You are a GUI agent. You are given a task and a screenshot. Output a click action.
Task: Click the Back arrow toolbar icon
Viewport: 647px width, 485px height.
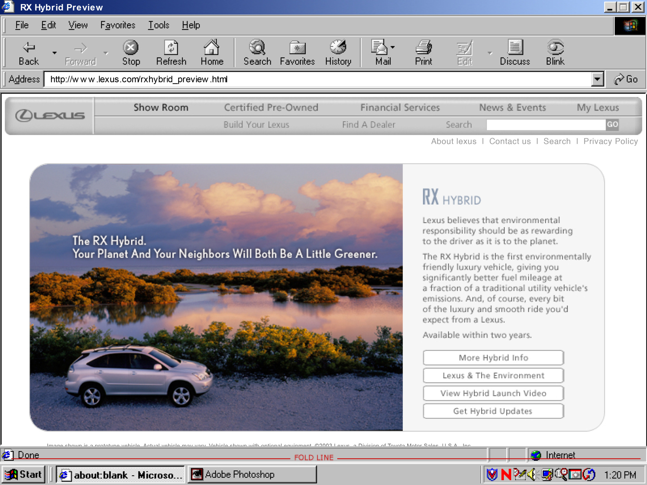(29, 48)
